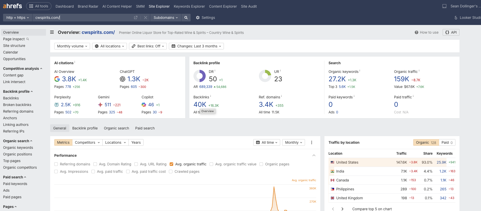
Task: Open Broken backlinks in the sidebar
Action: click(x=17, y=105)
